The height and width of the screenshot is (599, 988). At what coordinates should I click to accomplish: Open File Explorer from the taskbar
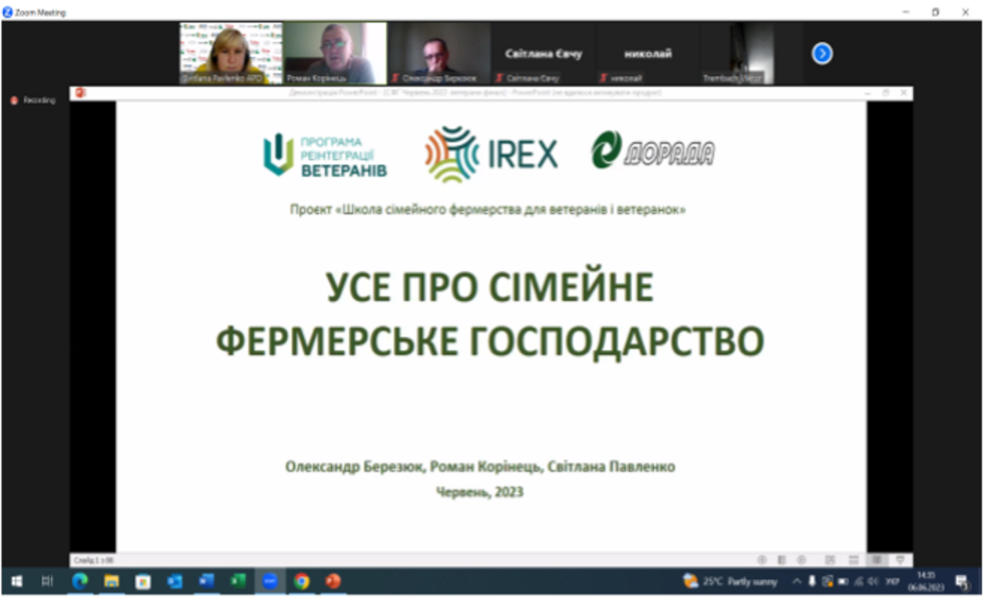pos(111,581)
